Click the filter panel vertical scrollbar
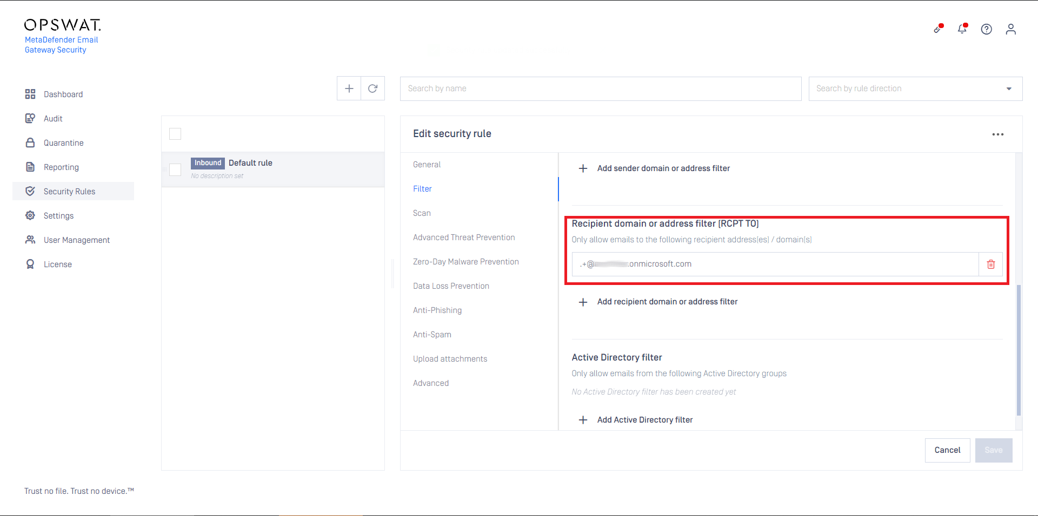The height and width of the screenshot is (516, 1038). pyautogui.click(x=1019, y=350)
